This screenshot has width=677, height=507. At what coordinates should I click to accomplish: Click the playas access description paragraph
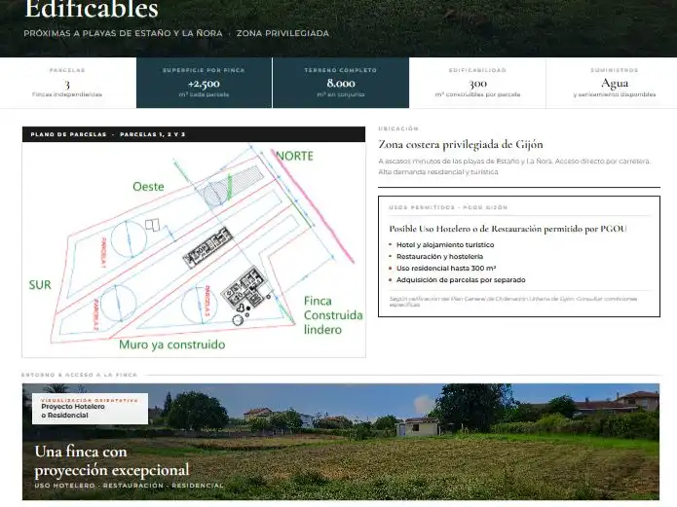pyautogui.click(x=514, y=166)
